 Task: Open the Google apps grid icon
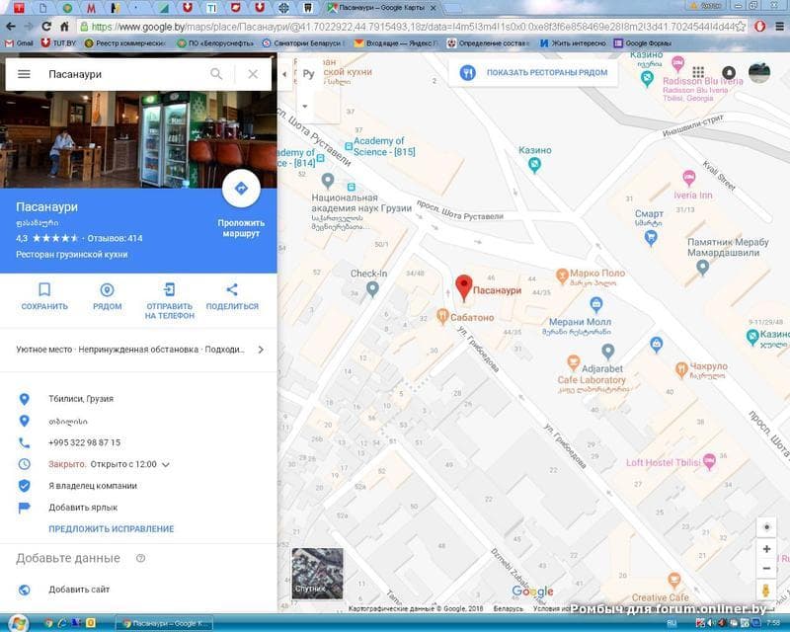(x=698, y=72)
